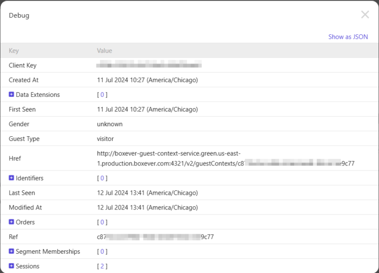The width and height of the screenshot is (379, 273).
Task: Open the Sessions count of 2
Action: click(x=102, y=266)
